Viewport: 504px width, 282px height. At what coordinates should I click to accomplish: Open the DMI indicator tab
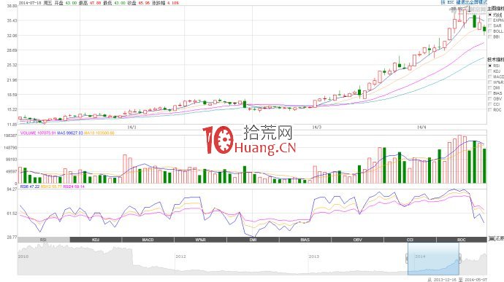tap(253, 240)
